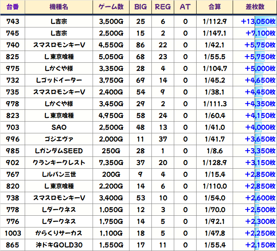Click the +4,350枚 difference value
This screenshot has height=251, width=277.
[260, 104]
